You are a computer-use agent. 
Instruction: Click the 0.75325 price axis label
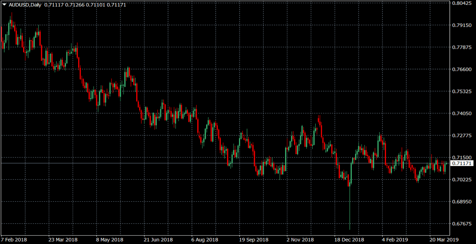tap(461, 91)
